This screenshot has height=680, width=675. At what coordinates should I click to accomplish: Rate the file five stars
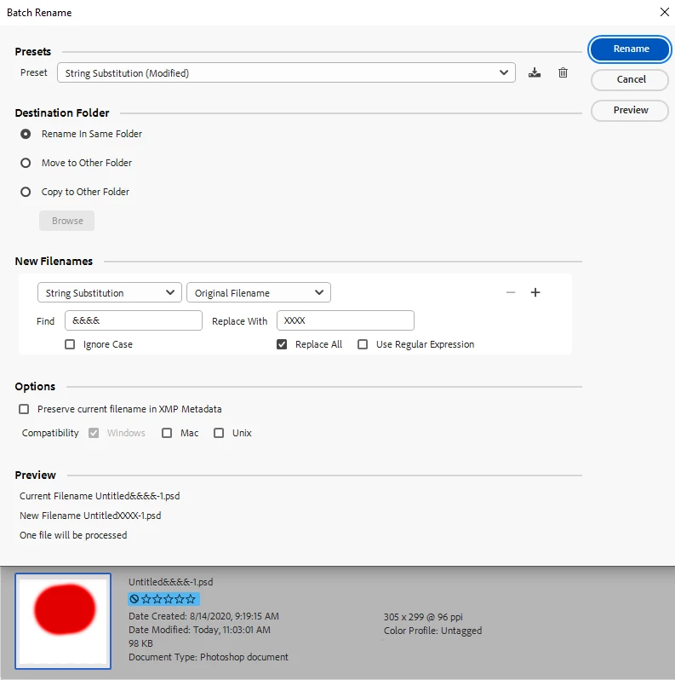click(x=191, y=599)
